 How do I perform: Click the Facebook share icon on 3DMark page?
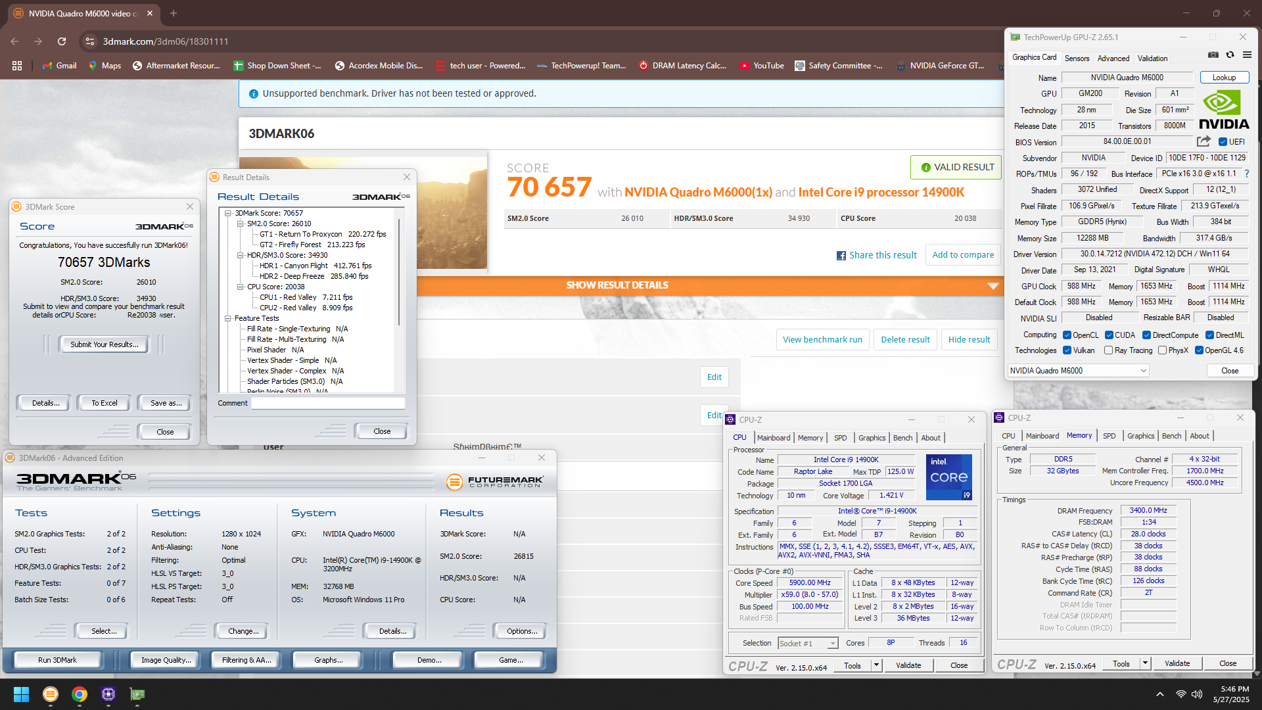pos(841,256)
